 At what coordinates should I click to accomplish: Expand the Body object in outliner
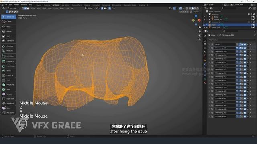[x=210, y=17]
